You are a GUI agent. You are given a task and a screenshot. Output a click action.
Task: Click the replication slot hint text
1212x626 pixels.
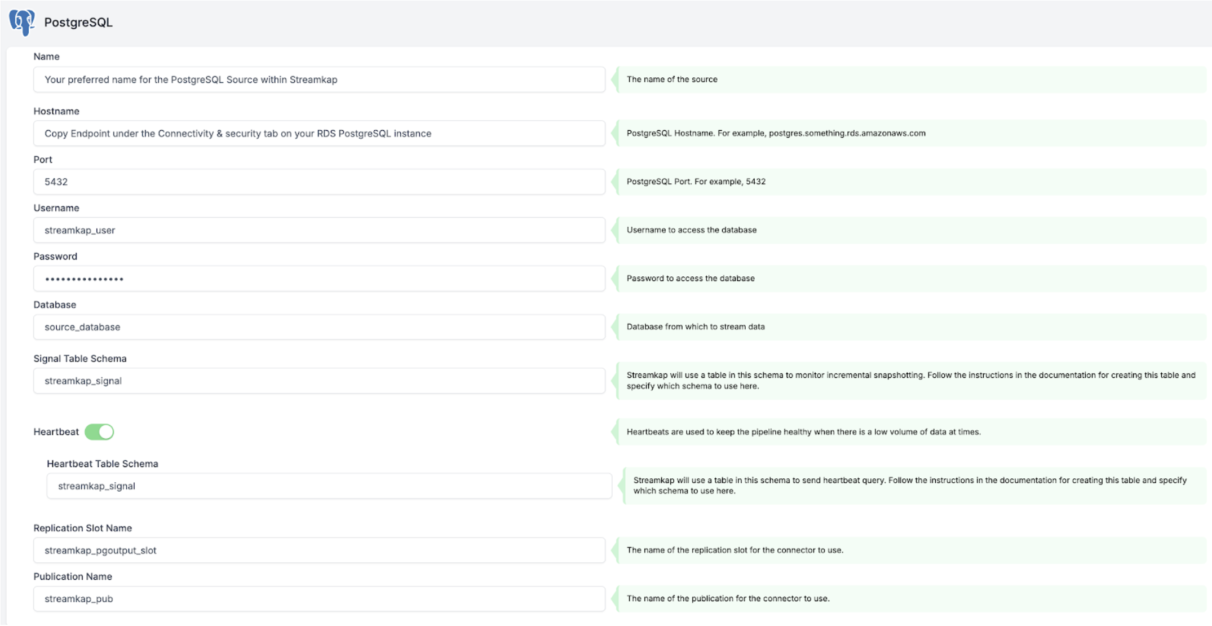click(735, 550)
